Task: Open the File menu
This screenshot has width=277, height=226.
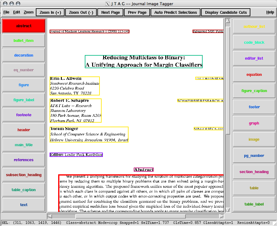Action: 6,12
